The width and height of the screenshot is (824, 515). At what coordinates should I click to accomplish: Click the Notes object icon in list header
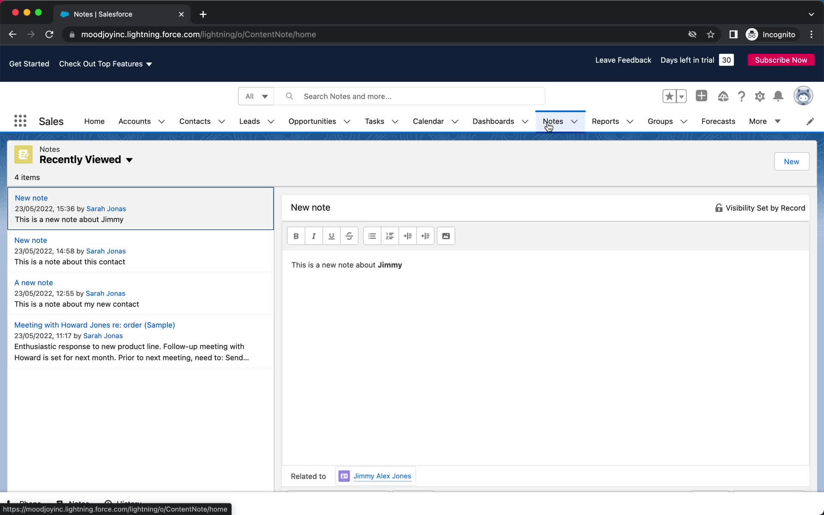click(23, 154)
